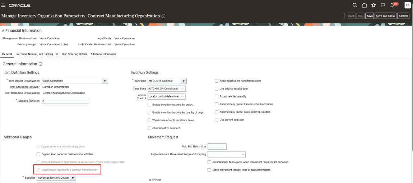Image resolution: width=413 pixels, height=183 pixels.
Task: Check Use current item cost
Action: coord(217,120)
